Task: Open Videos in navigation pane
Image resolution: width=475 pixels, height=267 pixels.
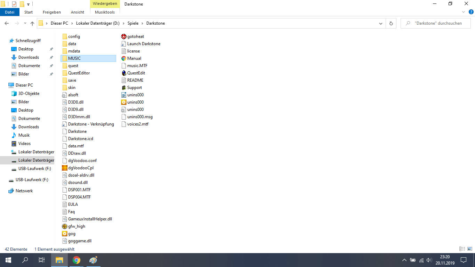Action: tap(24, 144)
